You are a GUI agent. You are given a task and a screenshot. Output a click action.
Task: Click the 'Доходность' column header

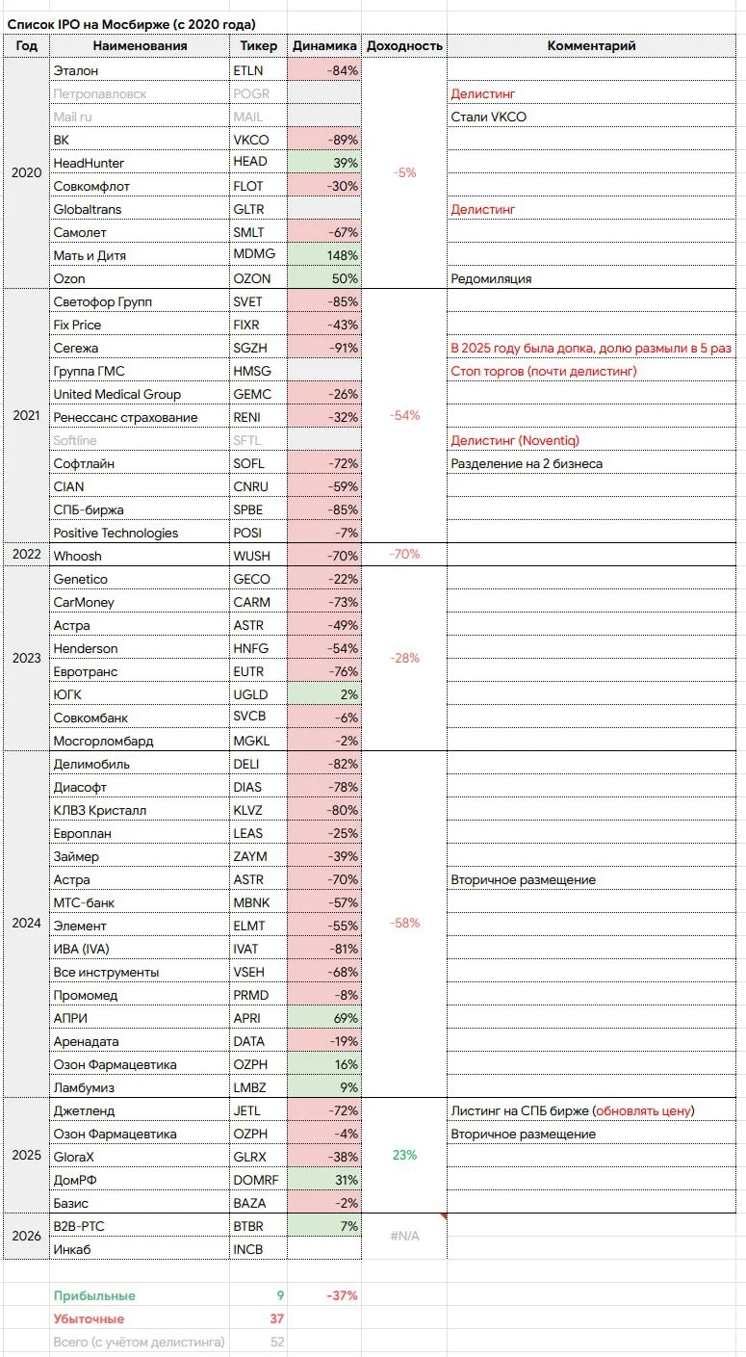pos(405,46)
